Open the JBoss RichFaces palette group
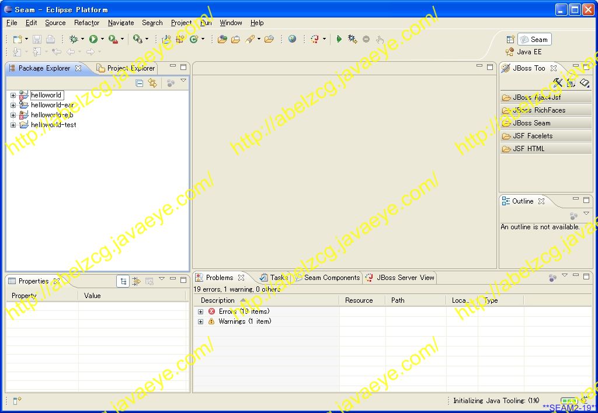The height and width of the screenshot is (413, 598). pos(546,110)
